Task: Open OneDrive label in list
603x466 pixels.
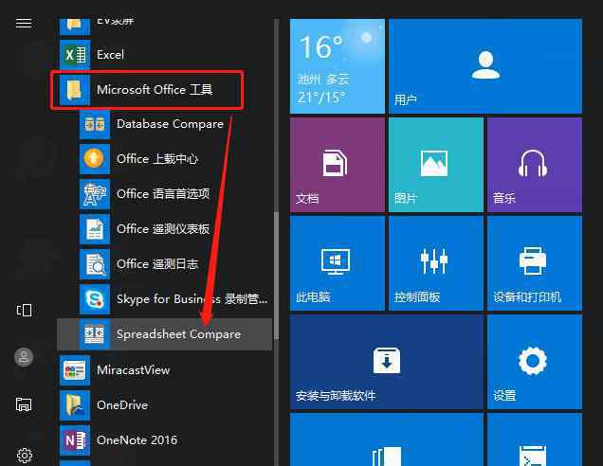Action: click(122, 405)
